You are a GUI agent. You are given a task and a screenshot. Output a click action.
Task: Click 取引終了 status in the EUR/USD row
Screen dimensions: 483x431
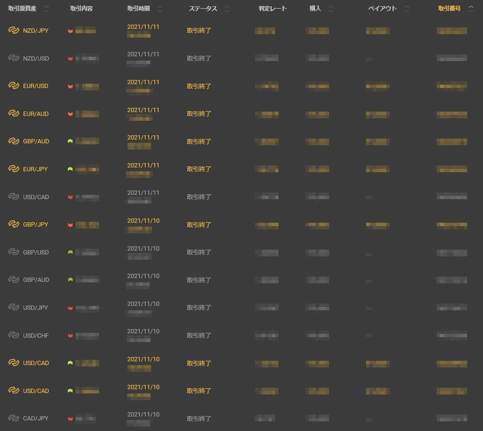(199, 86)
